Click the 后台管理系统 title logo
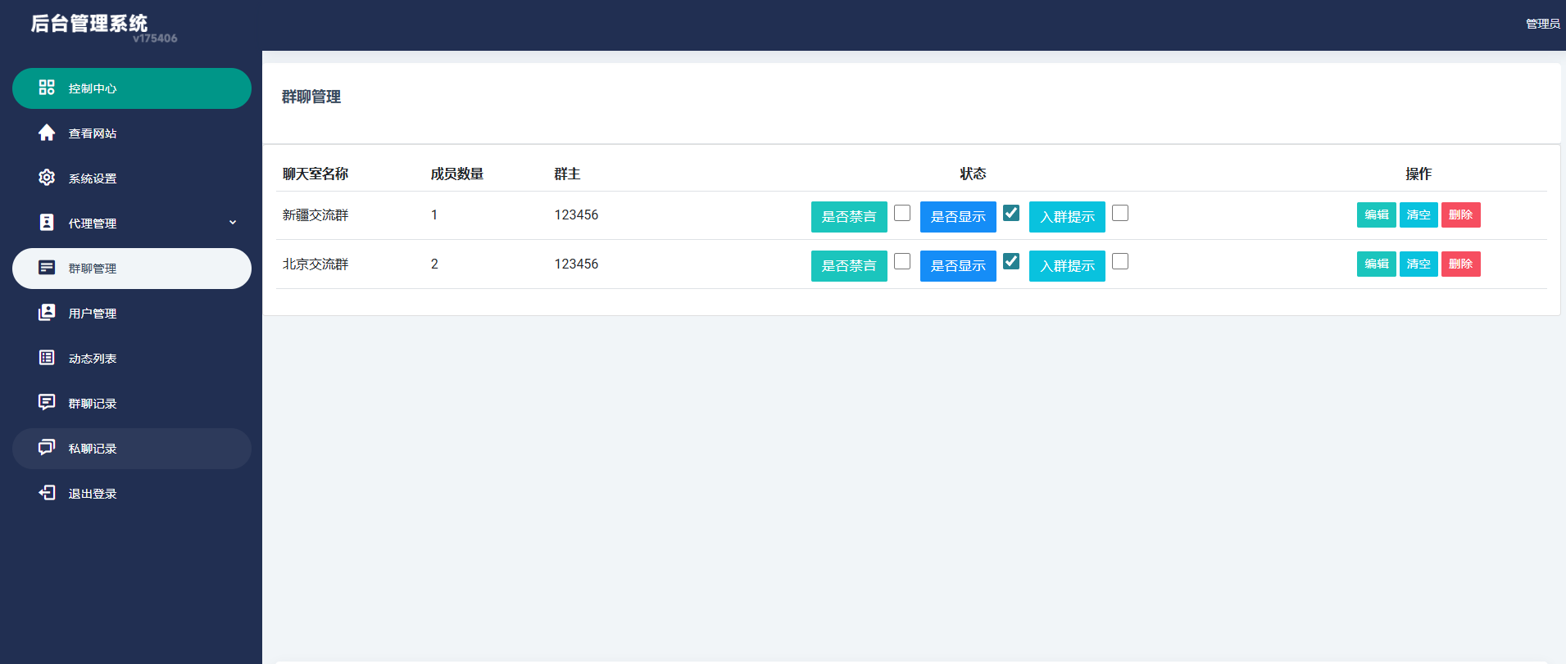 (x=89, y=24)
